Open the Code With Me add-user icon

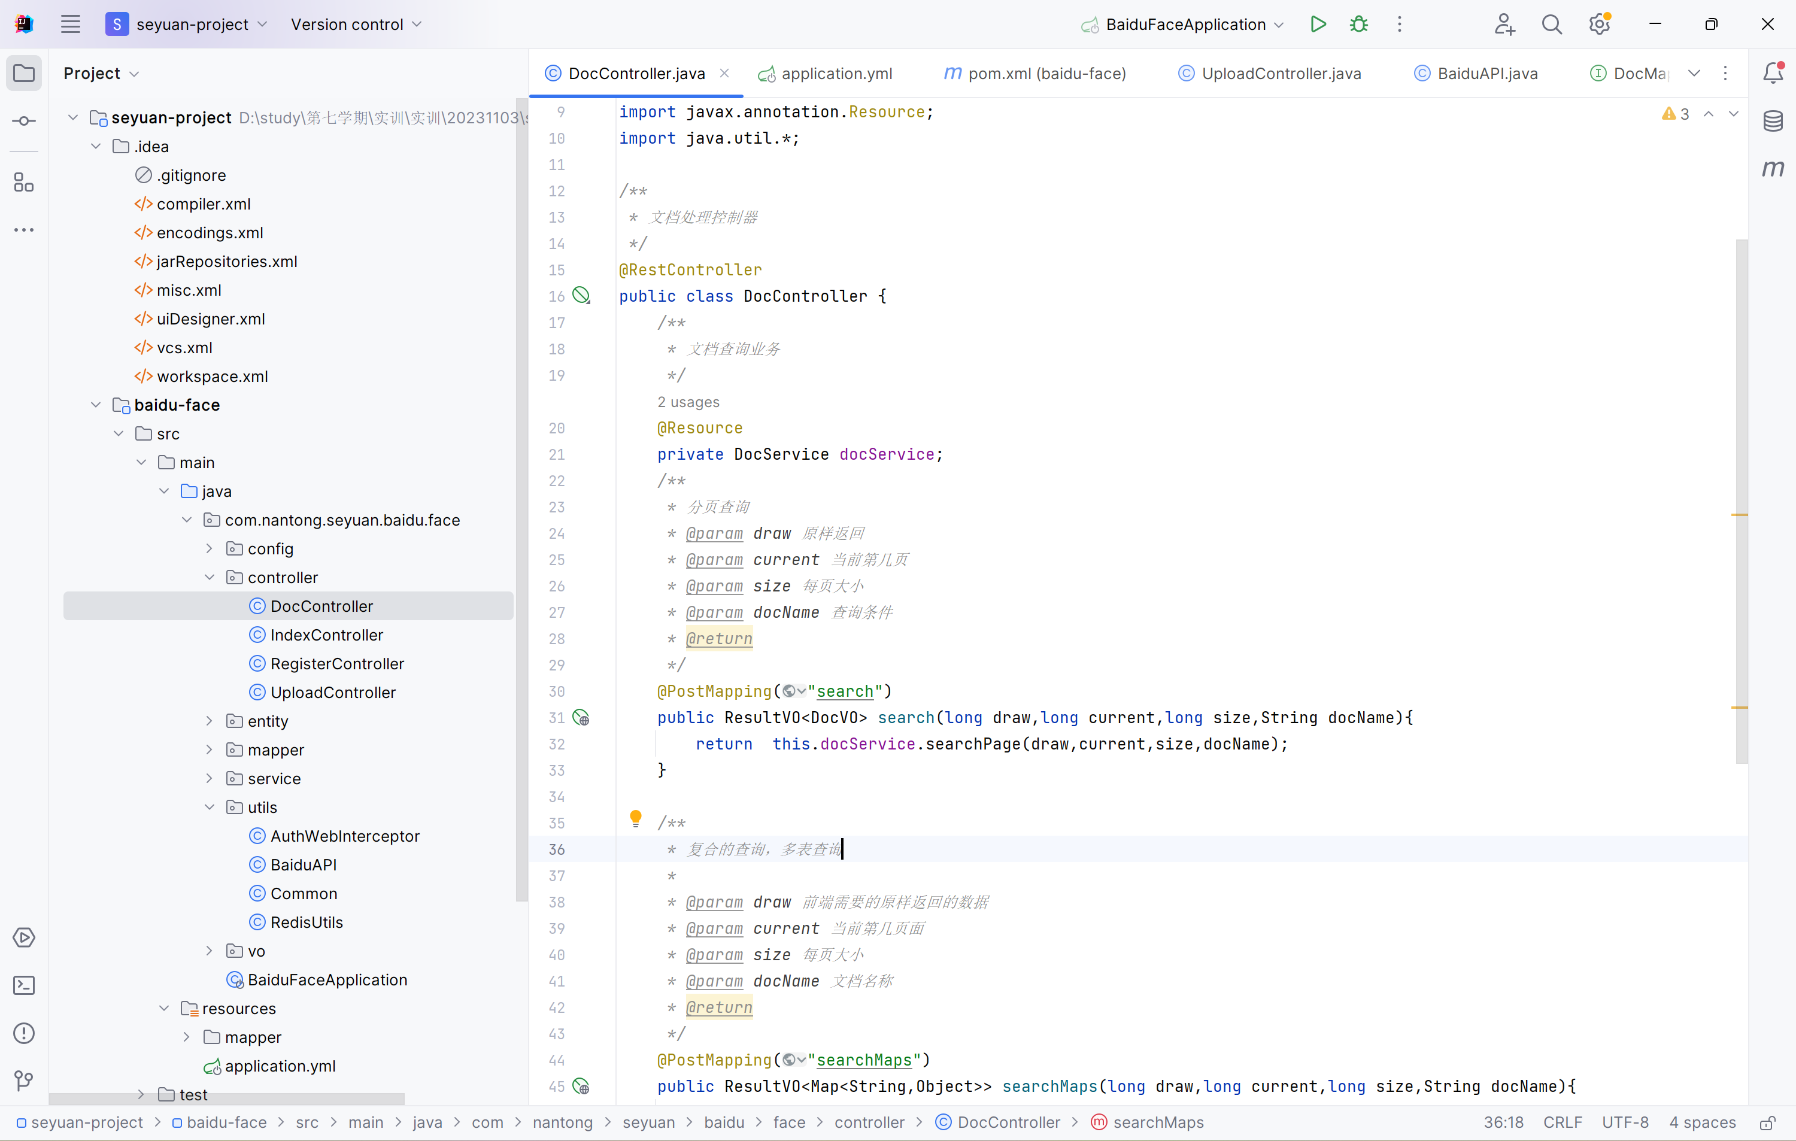(1504, 24)
